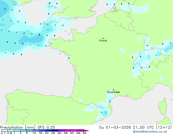
Task: Open the weatheronline.co.uk link
Action: pos(150,132)
